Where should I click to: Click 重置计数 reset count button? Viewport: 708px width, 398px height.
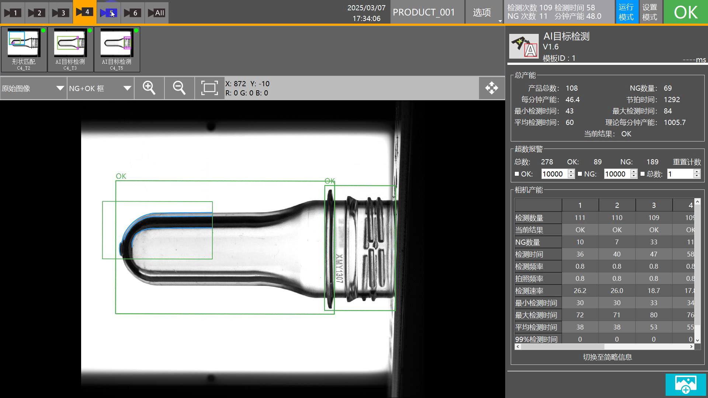(x=687, y=162)
